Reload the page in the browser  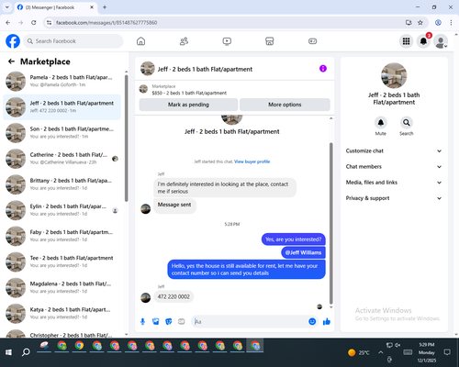tap(34, 23)
